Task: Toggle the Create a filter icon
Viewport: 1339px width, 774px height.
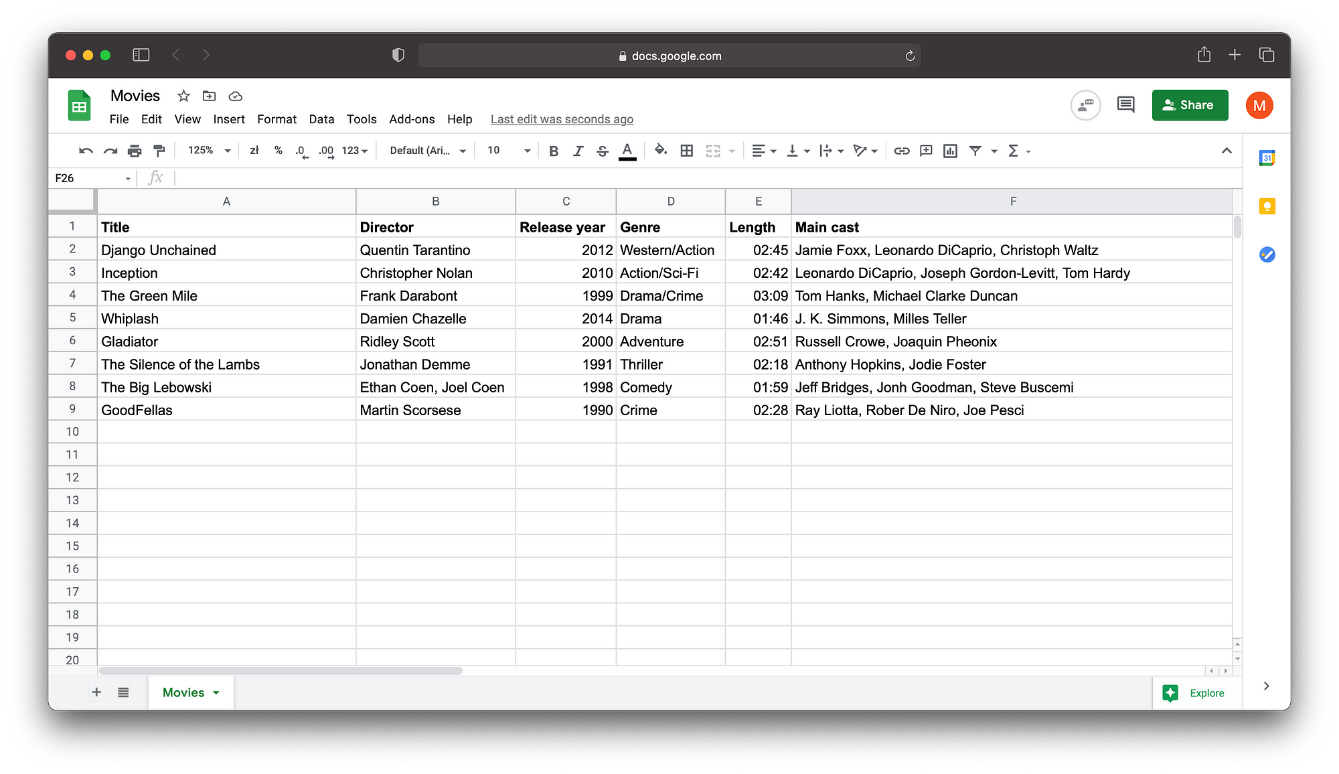Action: coord(975,151)
